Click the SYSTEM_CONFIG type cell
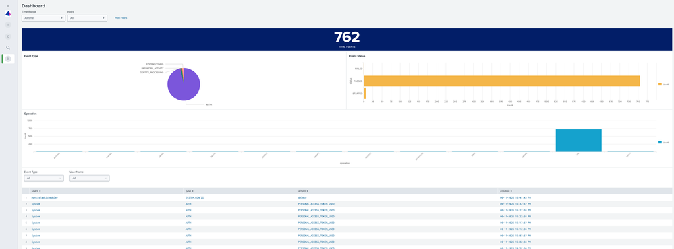 click(194, 198)
